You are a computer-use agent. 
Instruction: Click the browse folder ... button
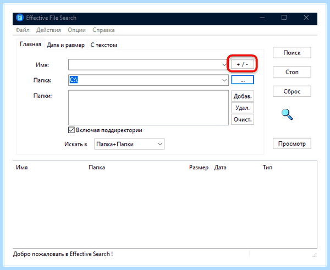[243, 80]
